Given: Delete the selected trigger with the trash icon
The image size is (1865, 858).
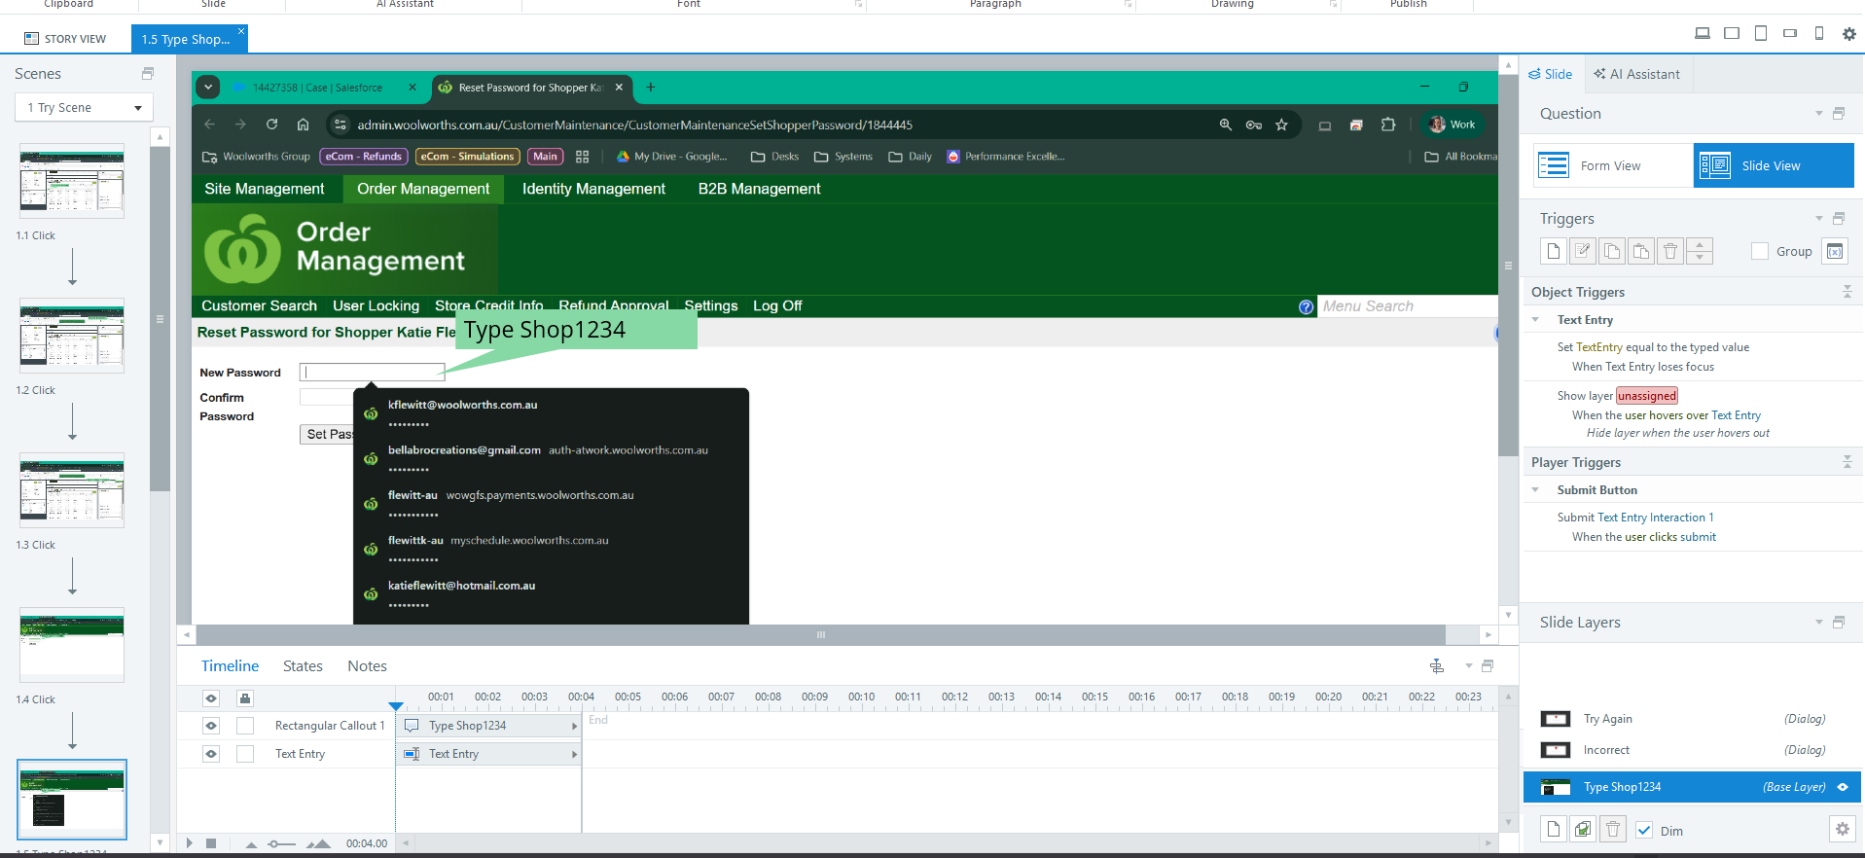Looking at the screenshot, I should point(1670,251).
